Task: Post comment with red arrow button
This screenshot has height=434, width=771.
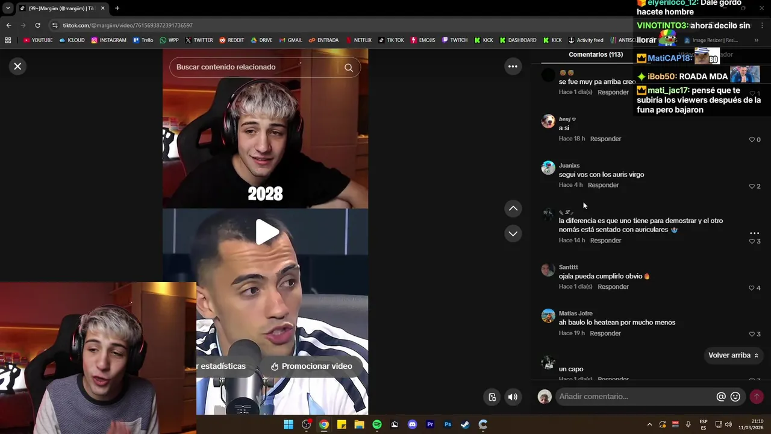Action: (757, 397)
